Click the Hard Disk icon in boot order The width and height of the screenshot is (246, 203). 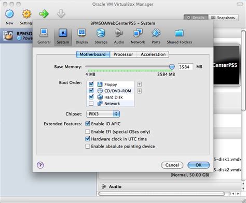click(100, 97)
